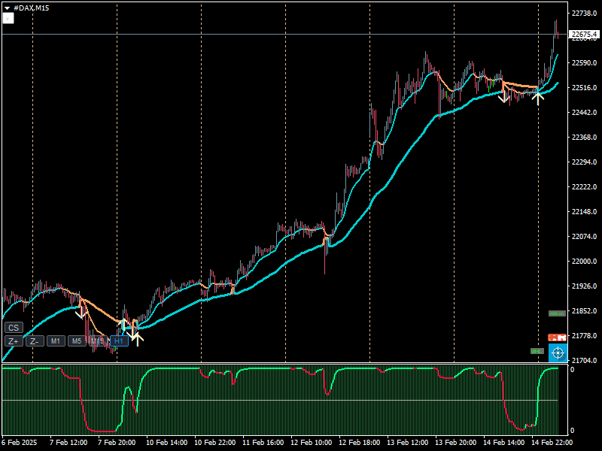The image size is (602, 451).
Task: Click the 12 Feb 18:00 time axis label
Action: pos(360,443)
